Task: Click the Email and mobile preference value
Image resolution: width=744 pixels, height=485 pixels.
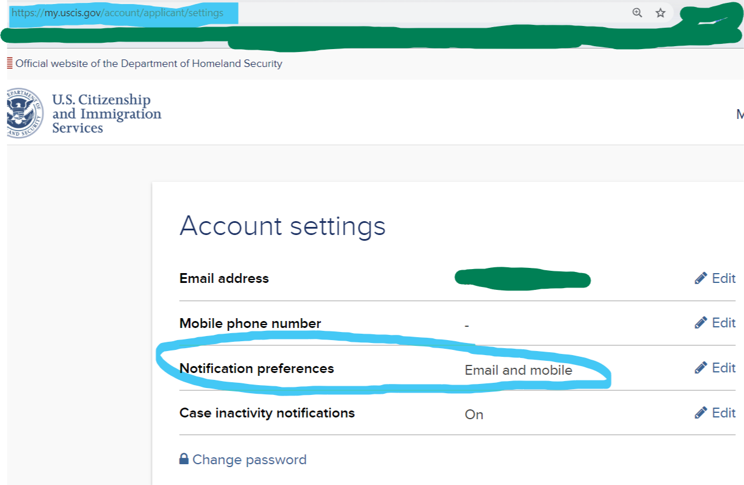Action: [518, 370]
